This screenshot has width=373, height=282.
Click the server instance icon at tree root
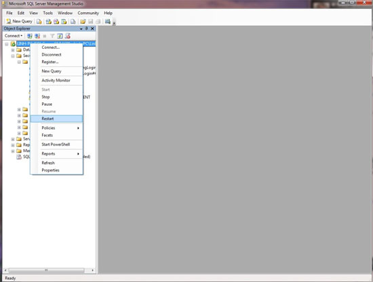tap(13, 44)
